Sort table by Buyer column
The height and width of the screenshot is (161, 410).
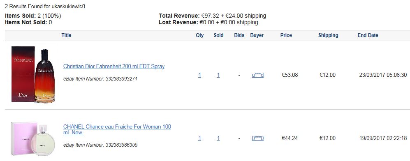click(257, 35)
